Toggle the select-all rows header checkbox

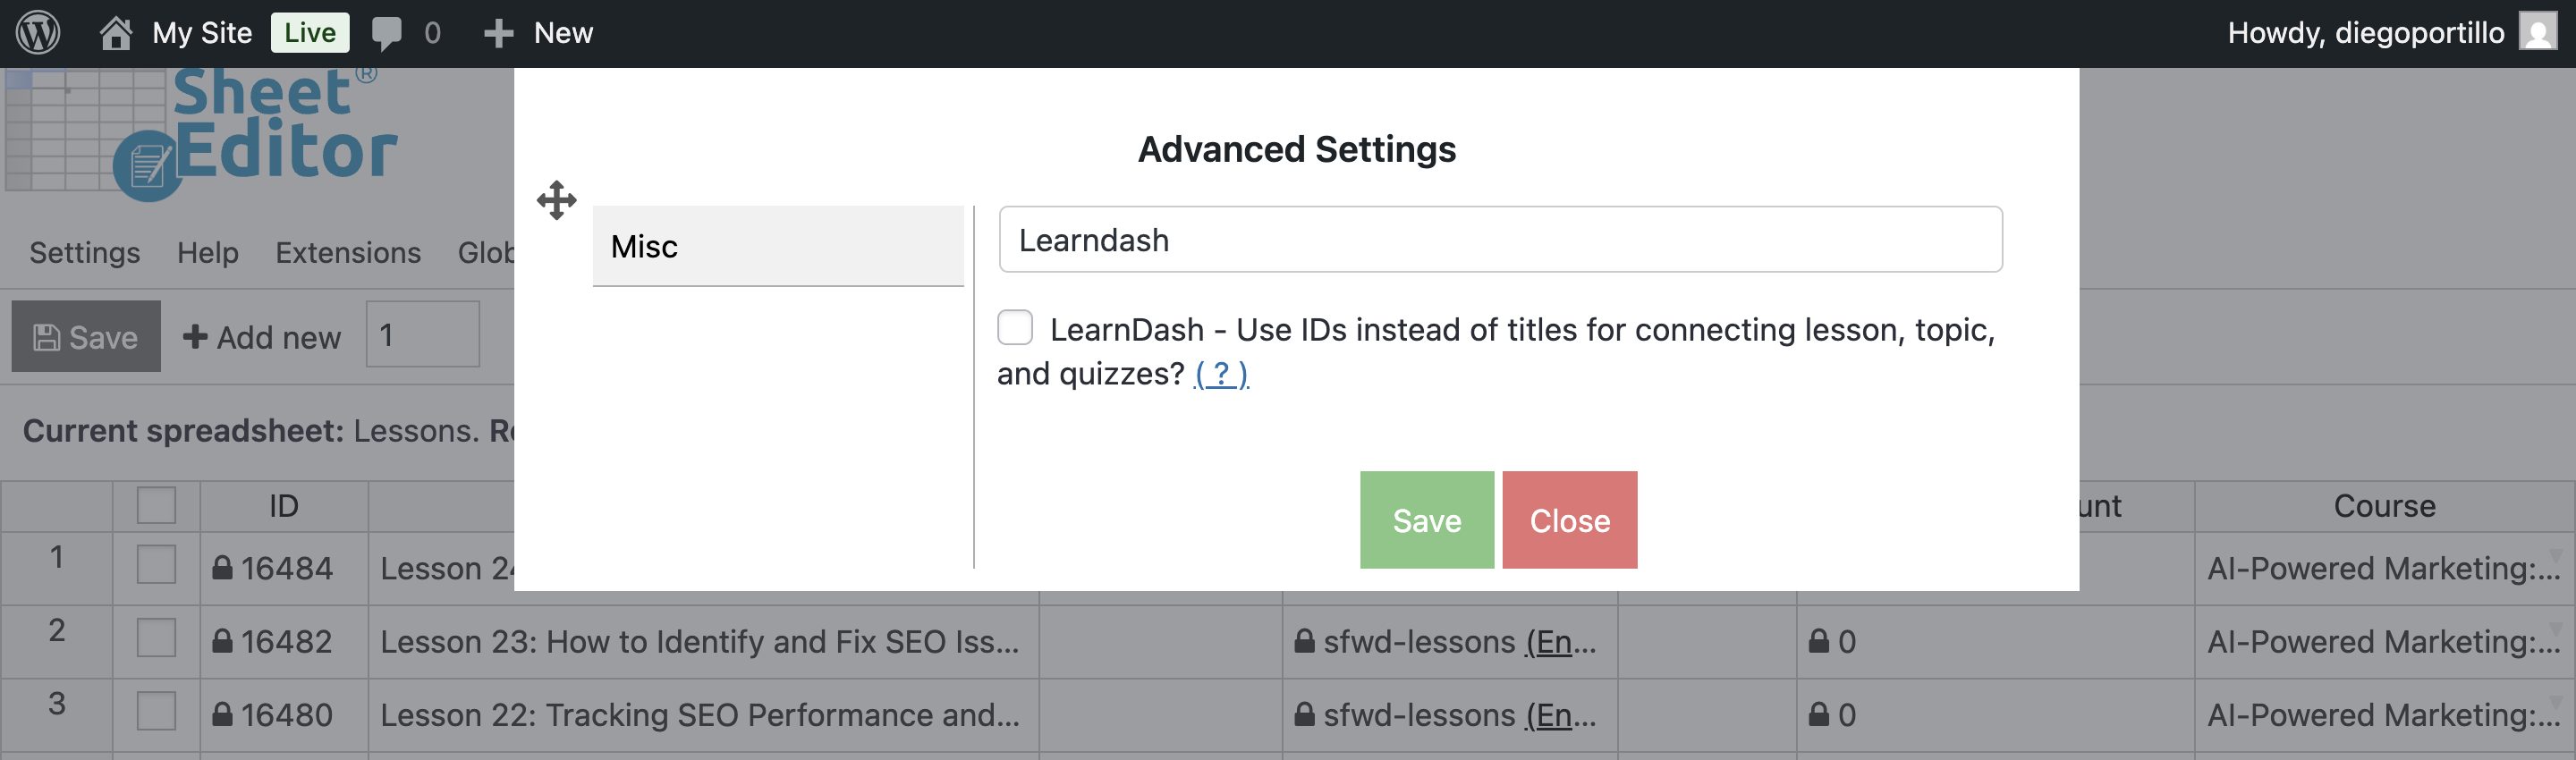(156, 505)
